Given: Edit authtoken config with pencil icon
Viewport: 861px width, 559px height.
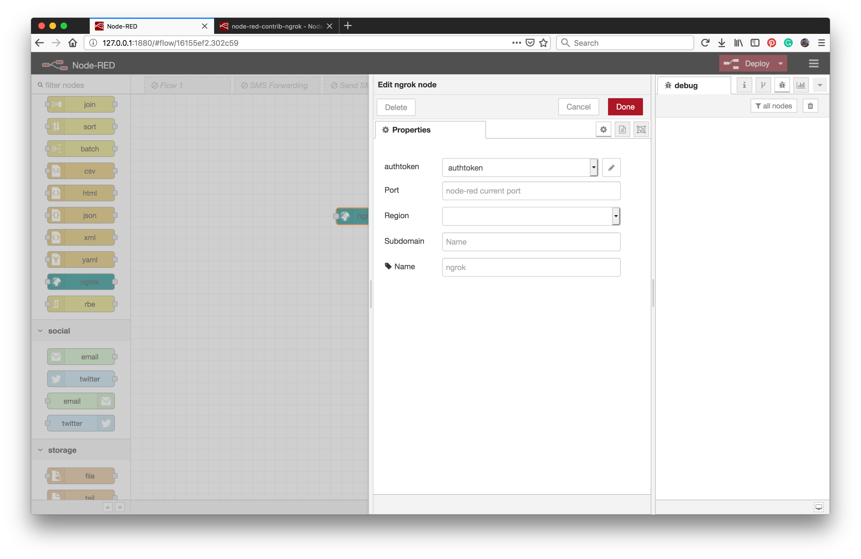Looking at the screenshot, I should click(611, 167).
